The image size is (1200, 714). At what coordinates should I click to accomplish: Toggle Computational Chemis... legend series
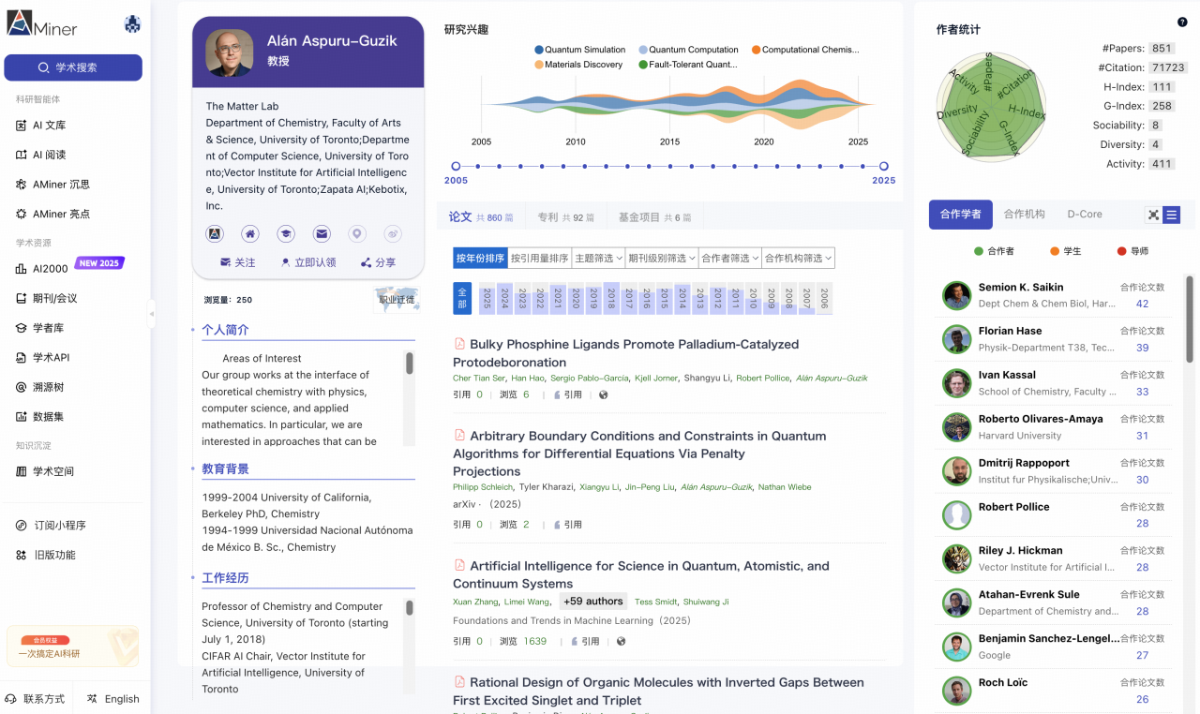pos(805,50)
